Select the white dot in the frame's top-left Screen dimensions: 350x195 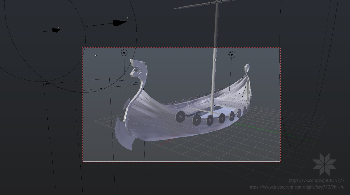(96, 56)
